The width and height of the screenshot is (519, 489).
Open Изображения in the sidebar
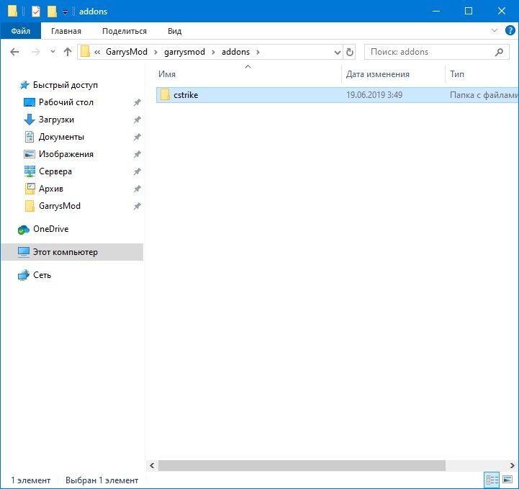point(66,154)
